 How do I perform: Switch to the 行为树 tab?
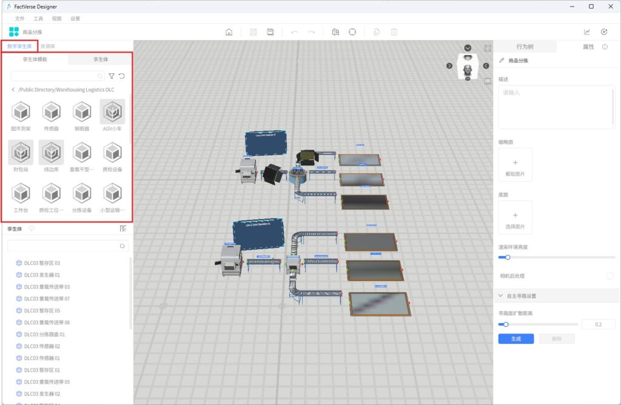click(525, 47)
